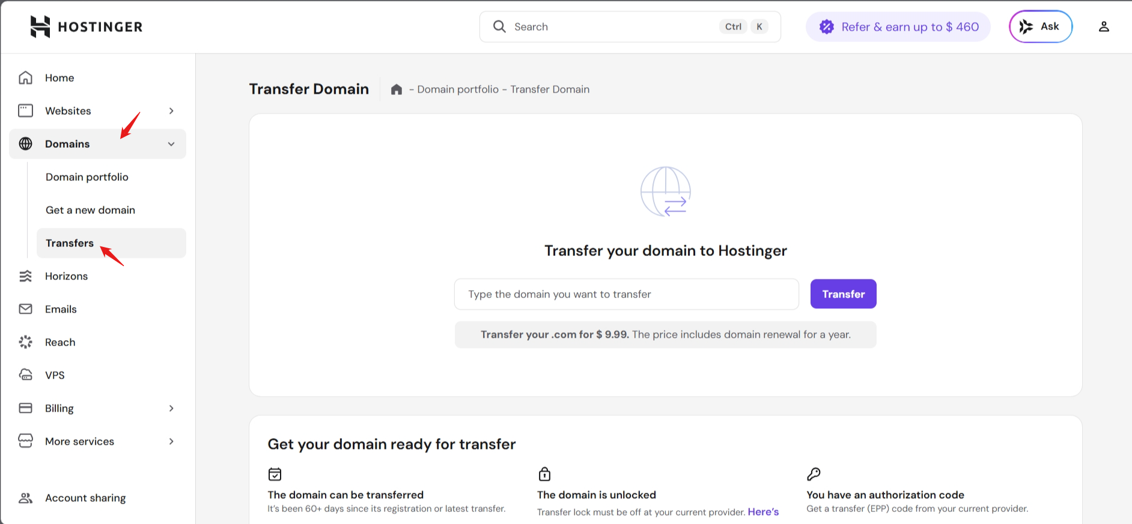Click the Transfer your domain to Hostinger heading
The image size is (1132, 524).
(666, 251)
